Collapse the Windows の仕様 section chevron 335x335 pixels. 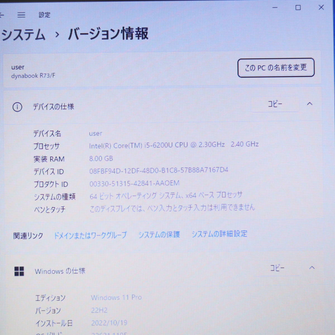tap(312, 268)
